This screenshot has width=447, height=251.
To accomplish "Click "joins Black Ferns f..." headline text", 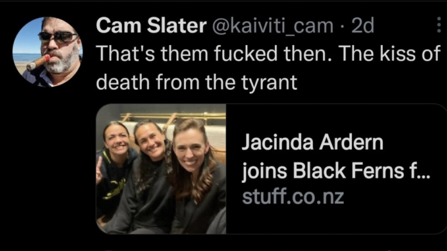I will (x=336, y=171).
